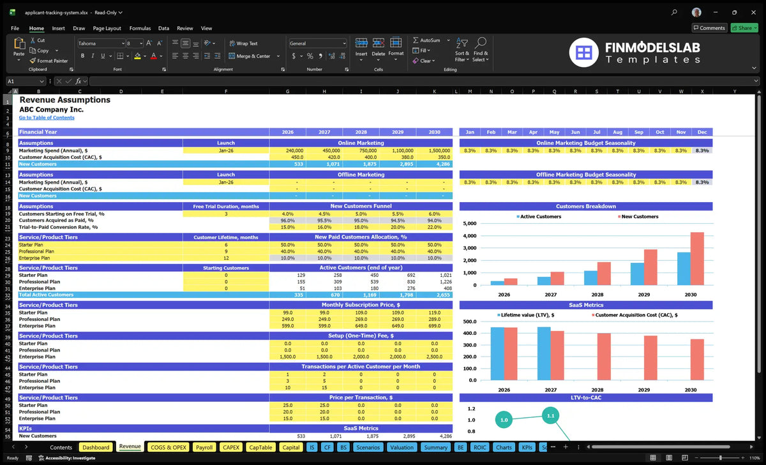This screenshot has width=766, height=465.
Task: Switch to the Page Layout tab
Action: click(x=107, y=28)
